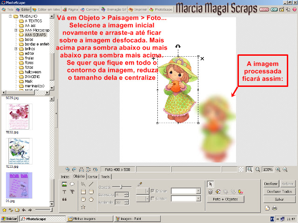Select the 01.jpg purple thumbnail
The width and height of the screenshot is (298, 223).
tap(19, 185)
